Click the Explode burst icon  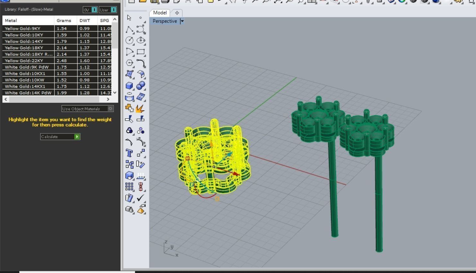pos(141,108)
